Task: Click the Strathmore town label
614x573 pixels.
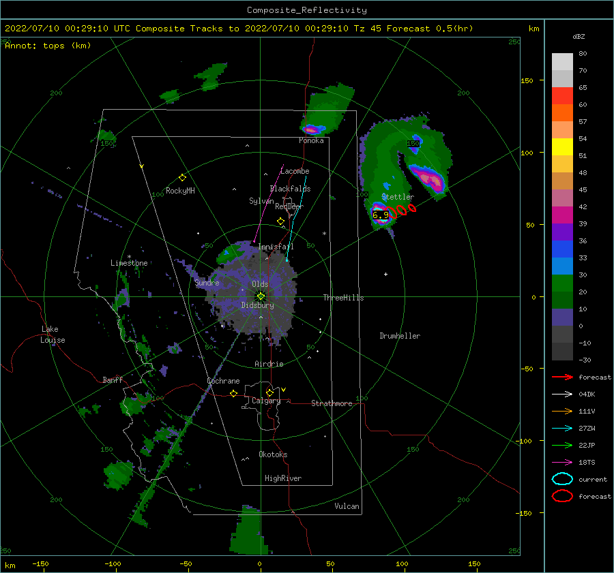Action: tap(332, 403)
